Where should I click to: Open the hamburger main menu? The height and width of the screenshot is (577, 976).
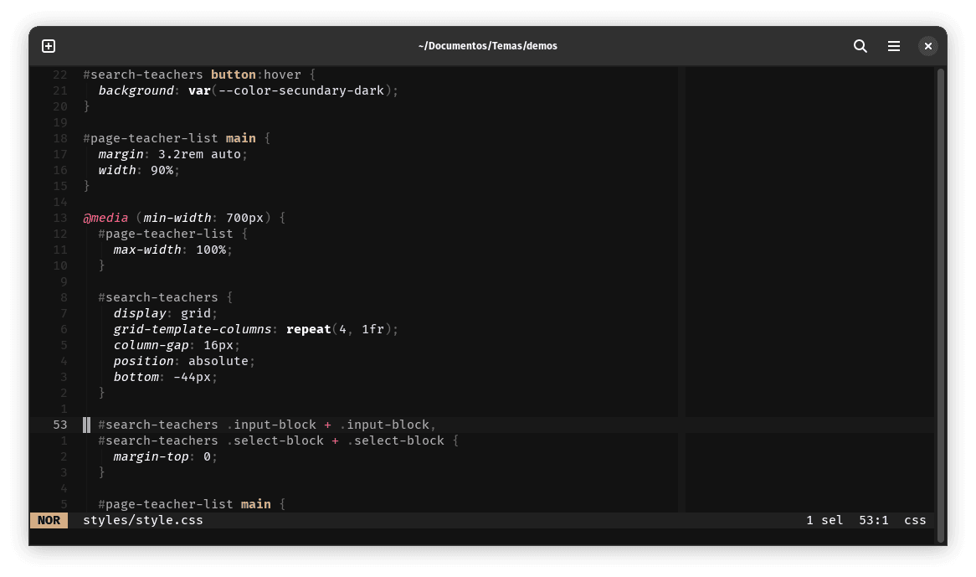[x=894, y=46]
